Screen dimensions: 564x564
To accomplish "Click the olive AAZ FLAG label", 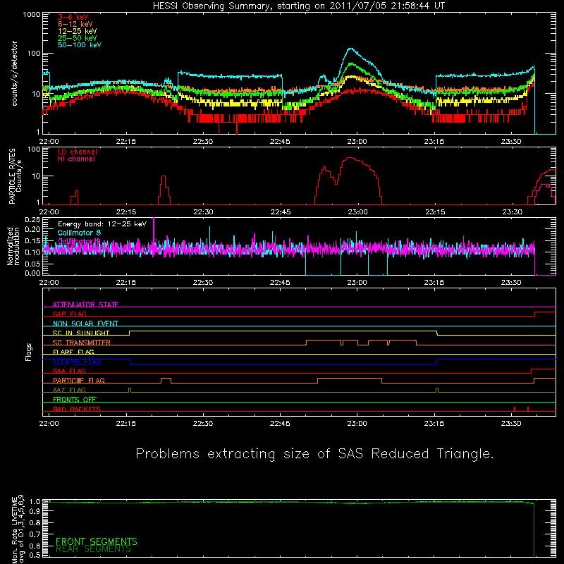I will point(69,390).
